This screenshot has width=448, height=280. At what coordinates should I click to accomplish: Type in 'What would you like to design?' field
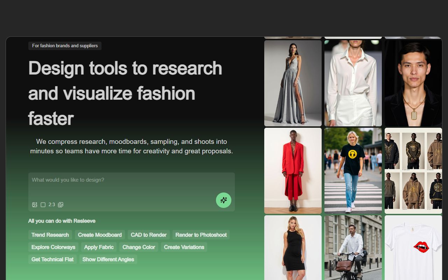pos(131,184)
